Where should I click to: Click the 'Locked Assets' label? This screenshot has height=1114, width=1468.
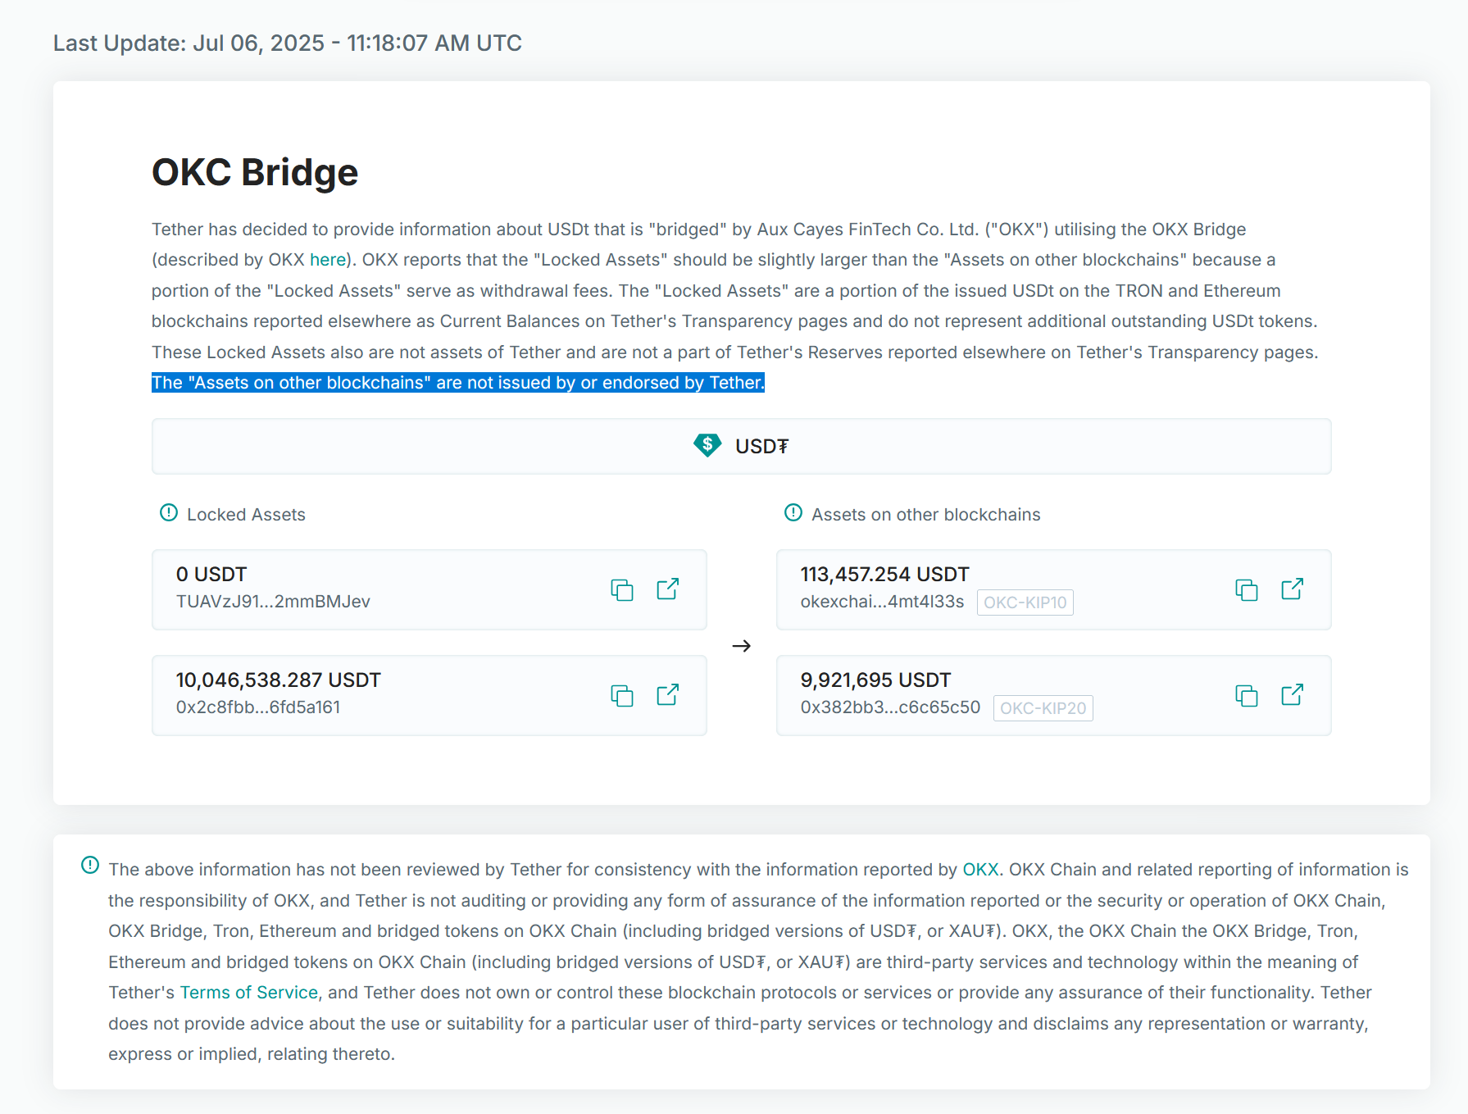coord(246,515)
